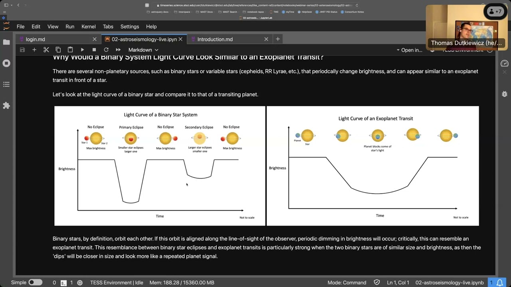
Task: Restart kernel and run all cells
Action: (118, 50)
